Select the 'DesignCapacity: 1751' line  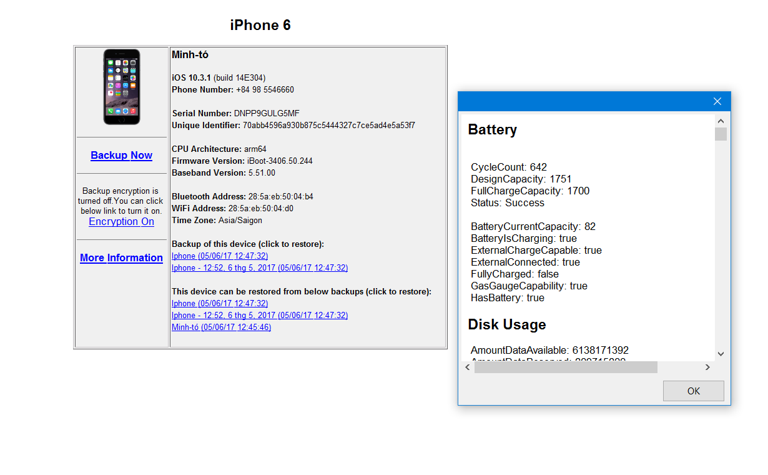[521, 179]
